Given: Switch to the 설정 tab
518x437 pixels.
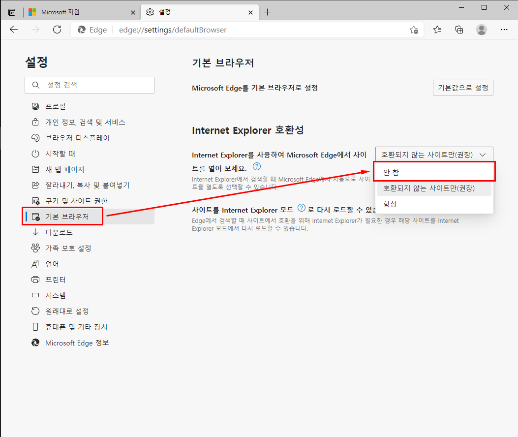Looking at the screenshot, I should pyautogui.click(x=200, y=12).
